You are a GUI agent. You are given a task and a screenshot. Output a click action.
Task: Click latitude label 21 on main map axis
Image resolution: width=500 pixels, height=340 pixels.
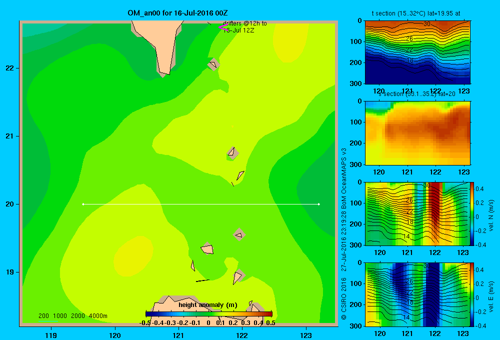(x=9, y=136)
